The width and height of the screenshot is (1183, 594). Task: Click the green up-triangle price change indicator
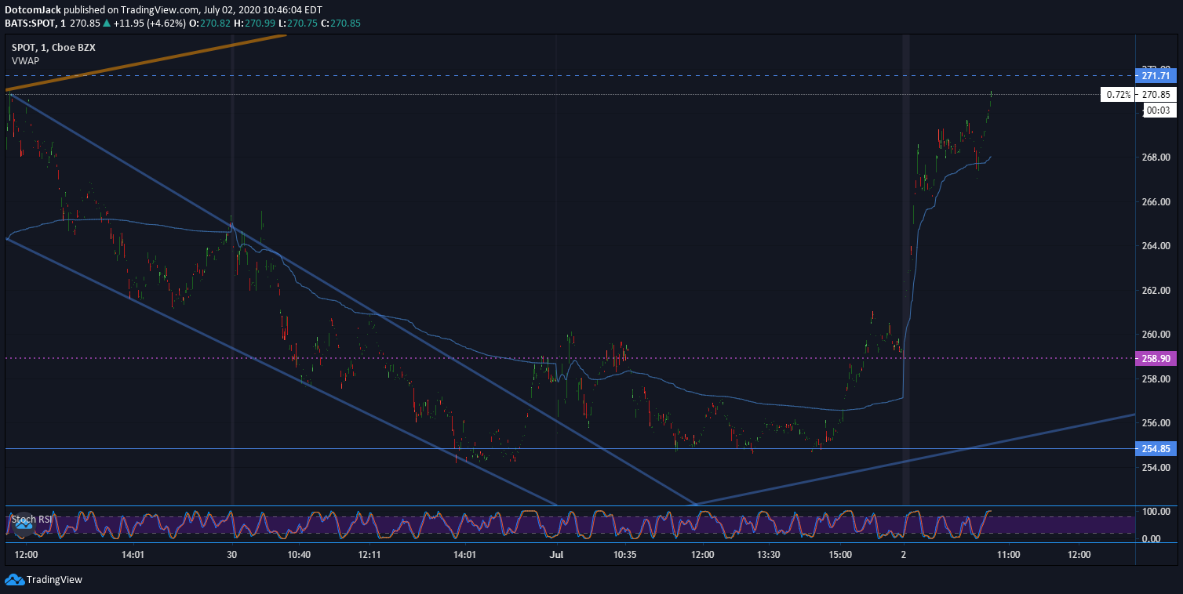pyautogui.click(x=107, y=24)
